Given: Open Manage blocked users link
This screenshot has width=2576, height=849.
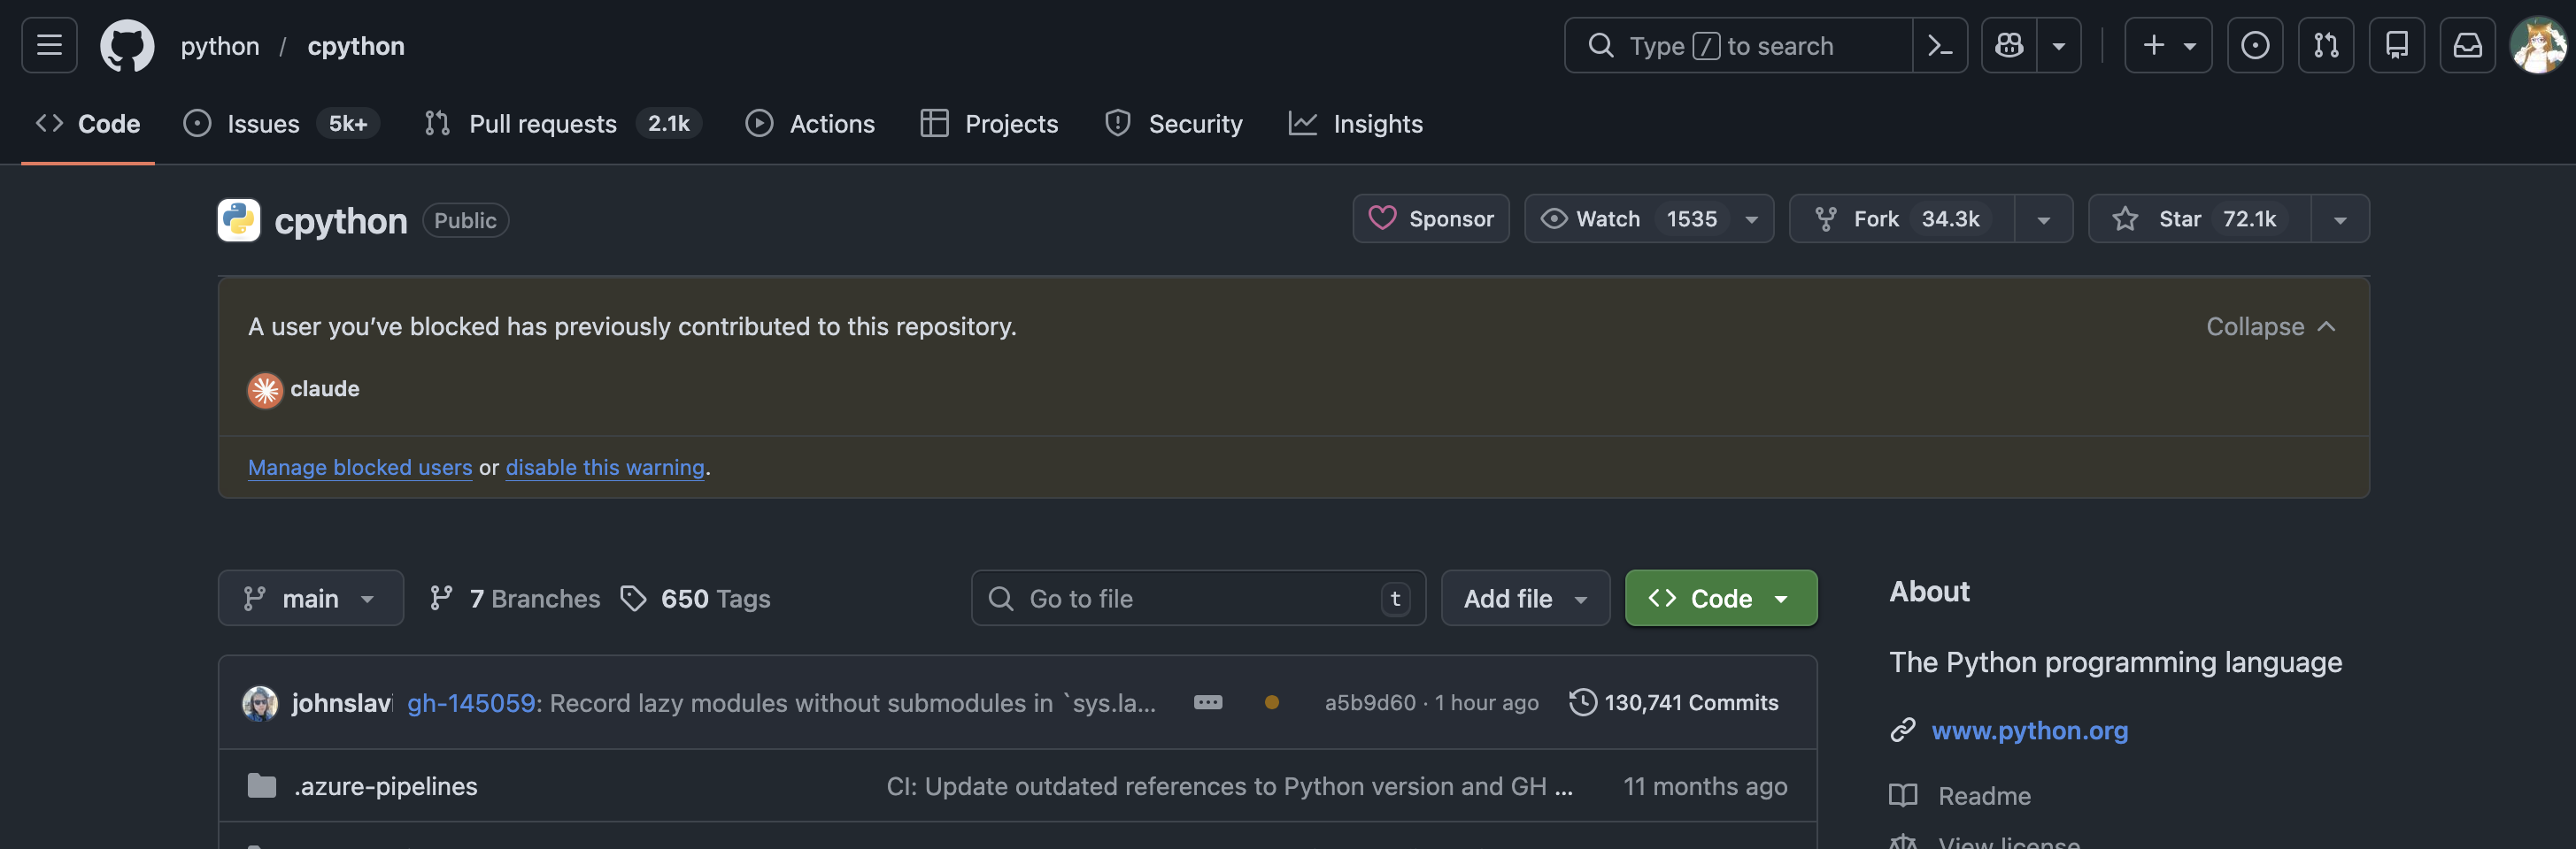Looking at the screenshot, I should [360, 466].
